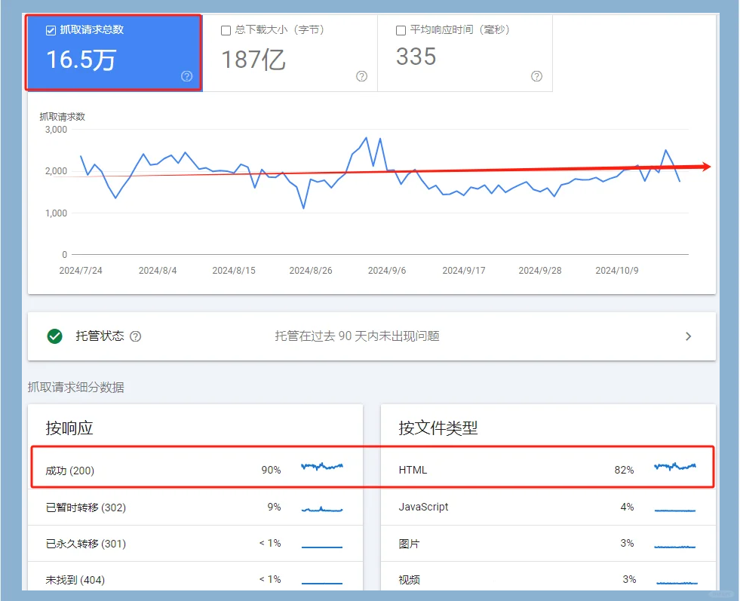This screenshot has width=740, height=601.
Task: Enable 总下载大小（字节）checkbox
Action: [x=226, y=31]
